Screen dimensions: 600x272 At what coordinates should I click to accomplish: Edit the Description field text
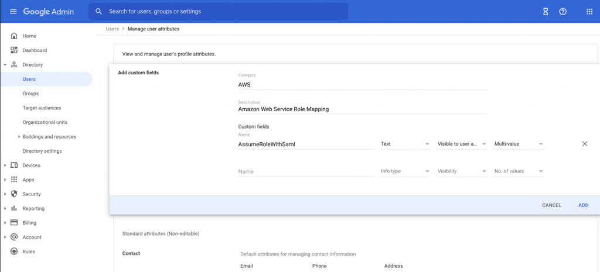[362, 109]
